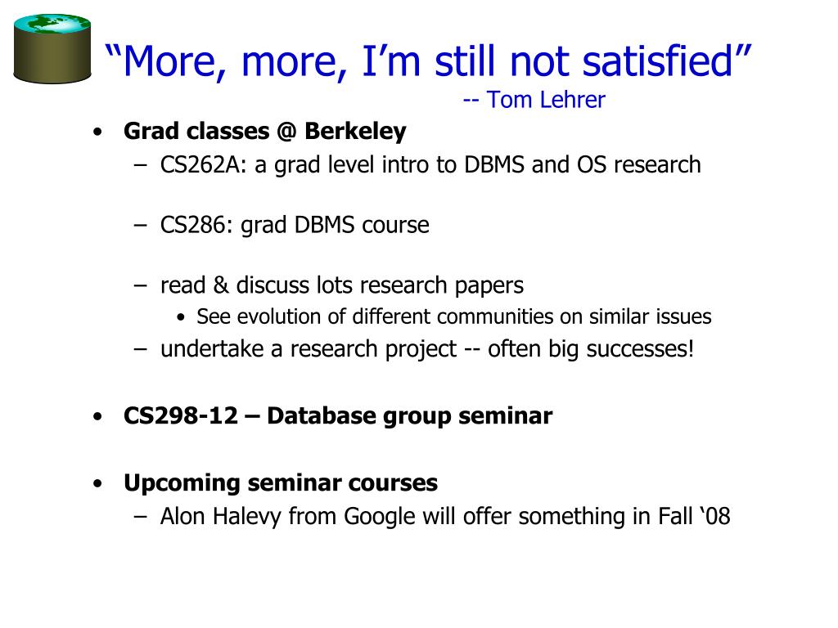838x628 pixels.
Task: Click the bullet before 'Grad classes @ Berkeley'
Action: [x=97, y=132]
